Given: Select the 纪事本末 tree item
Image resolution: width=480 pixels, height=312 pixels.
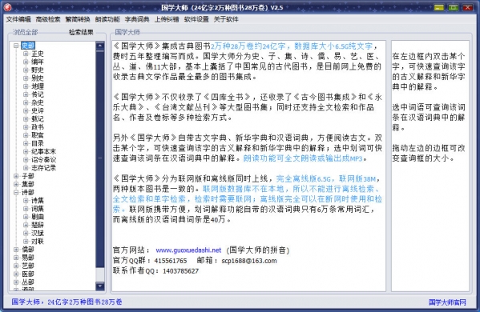Looking at the screenshot, I should 44,151.
